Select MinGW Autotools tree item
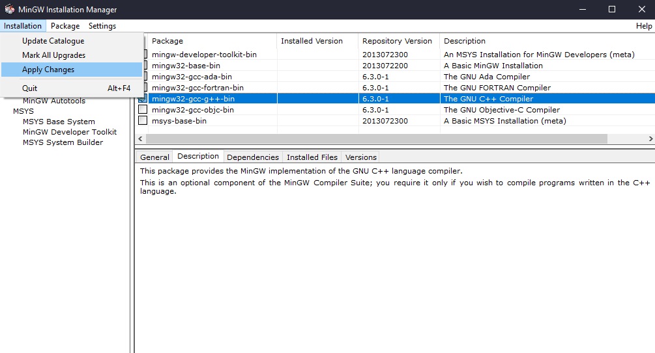This screenshot has height=353, width=655. point(54,101)
